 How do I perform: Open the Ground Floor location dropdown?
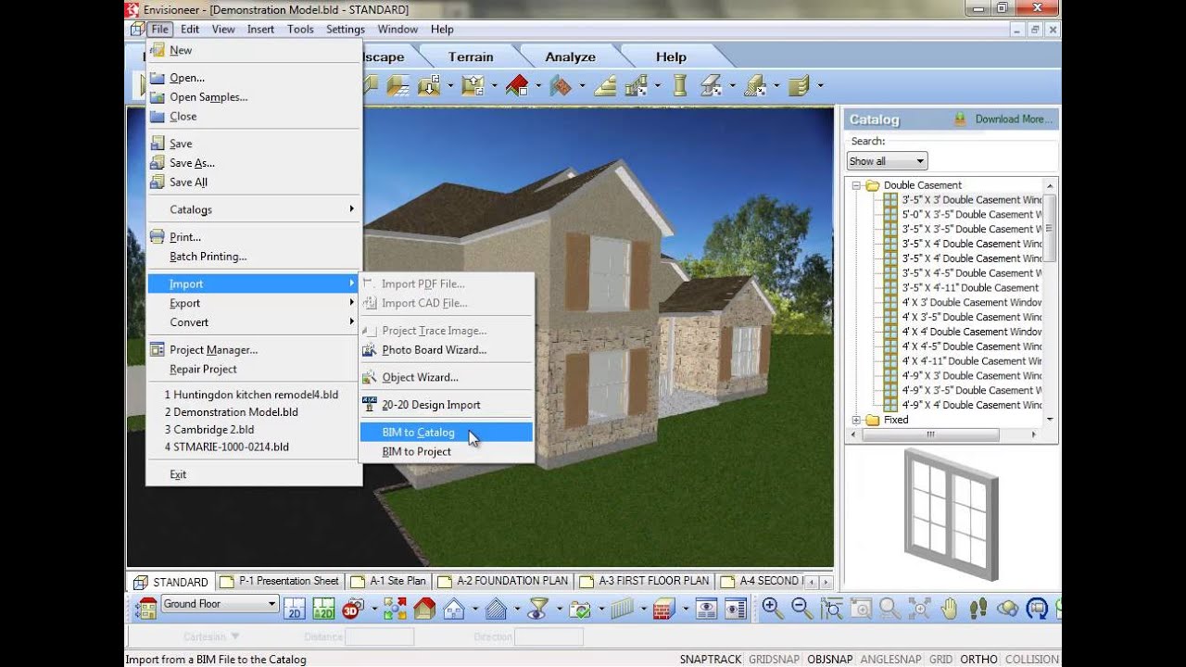[220, 604]
